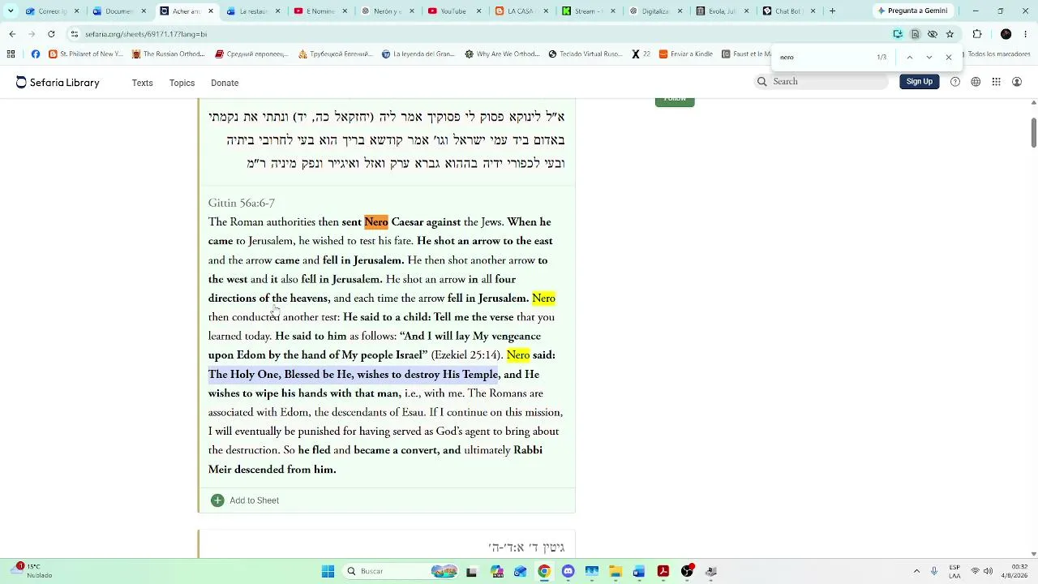The height and width of the screenshot is (584, 1038).
Task: Open the site language globe icon
Action: (976, 82)
